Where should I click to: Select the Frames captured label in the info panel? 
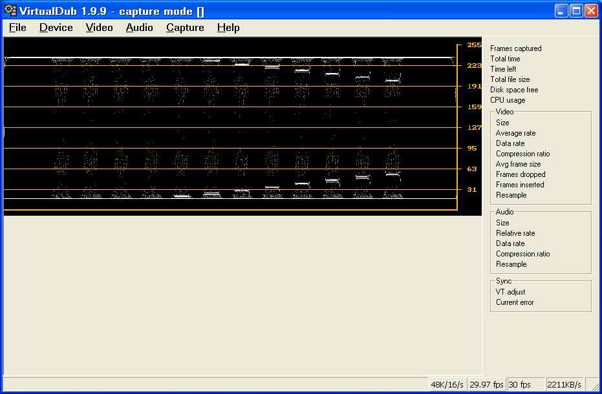(x=516, y=48)
